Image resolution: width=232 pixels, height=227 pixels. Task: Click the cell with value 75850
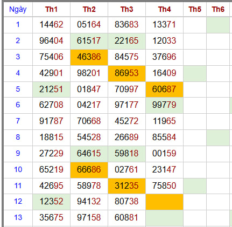(164, 186)
